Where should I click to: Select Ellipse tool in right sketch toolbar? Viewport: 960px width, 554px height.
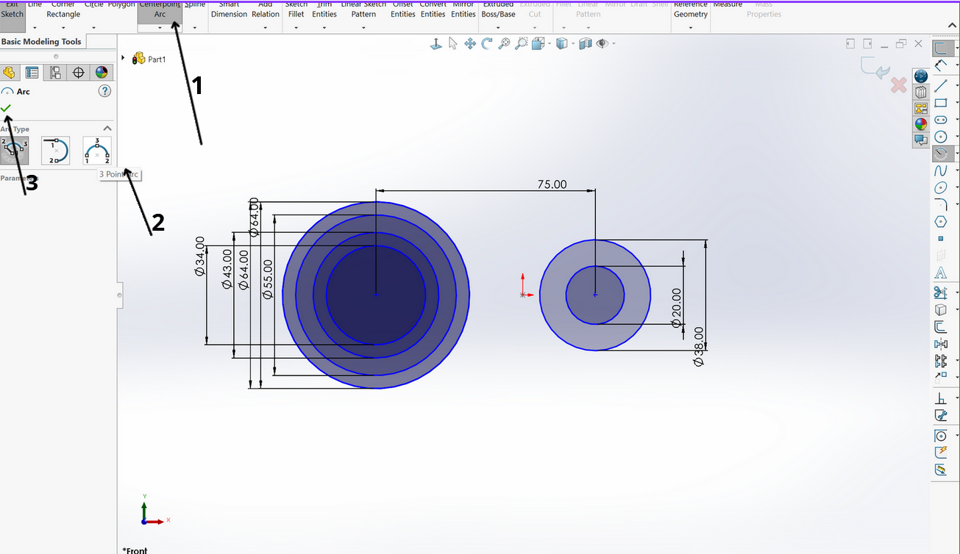coord(941,187)
